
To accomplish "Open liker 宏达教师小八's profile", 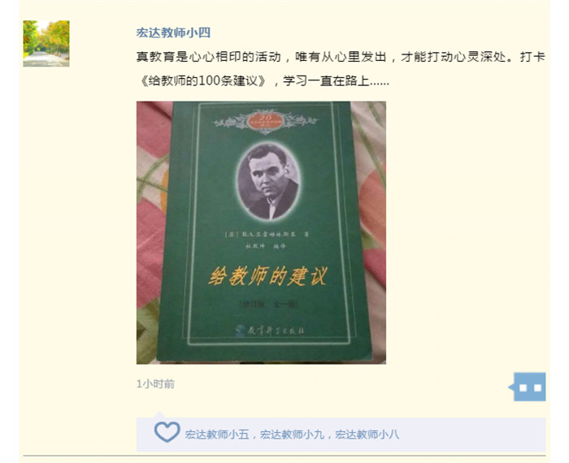I will coord(367,435).
